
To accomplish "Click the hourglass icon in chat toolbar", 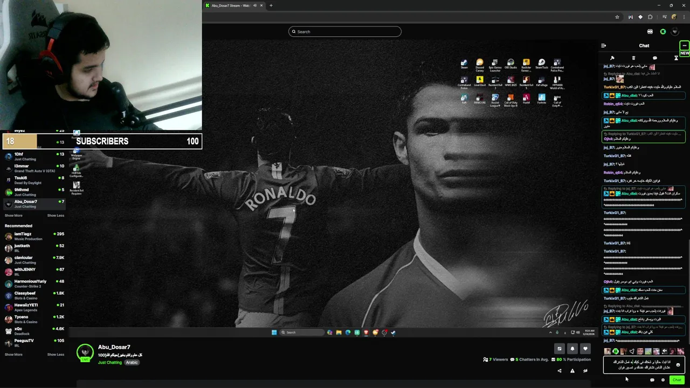I will [676, 58].
